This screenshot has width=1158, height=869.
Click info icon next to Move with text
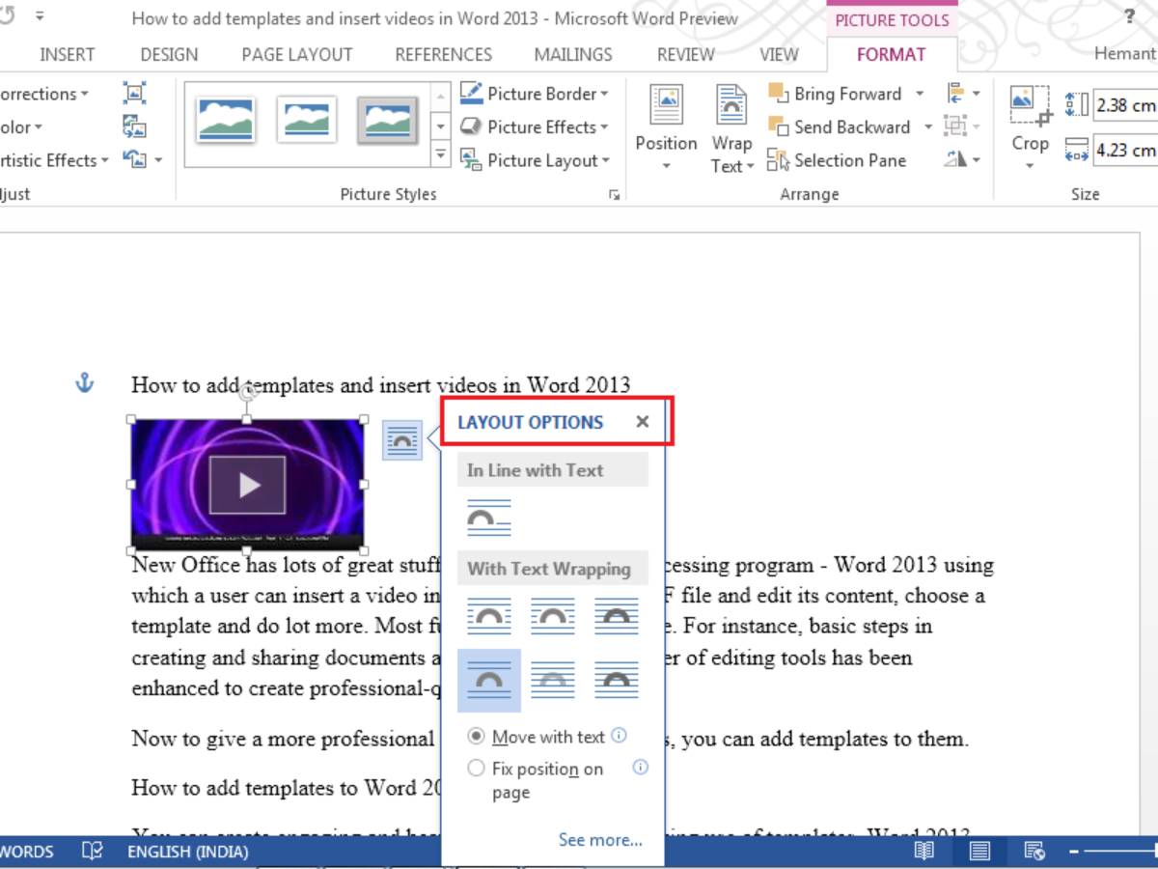[620, 736]
